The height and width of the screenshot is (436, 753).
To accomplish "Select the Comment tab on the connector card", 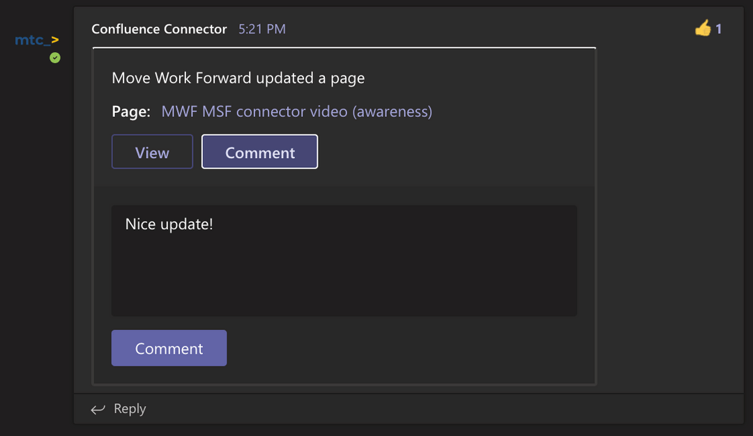I will [259, 151].
